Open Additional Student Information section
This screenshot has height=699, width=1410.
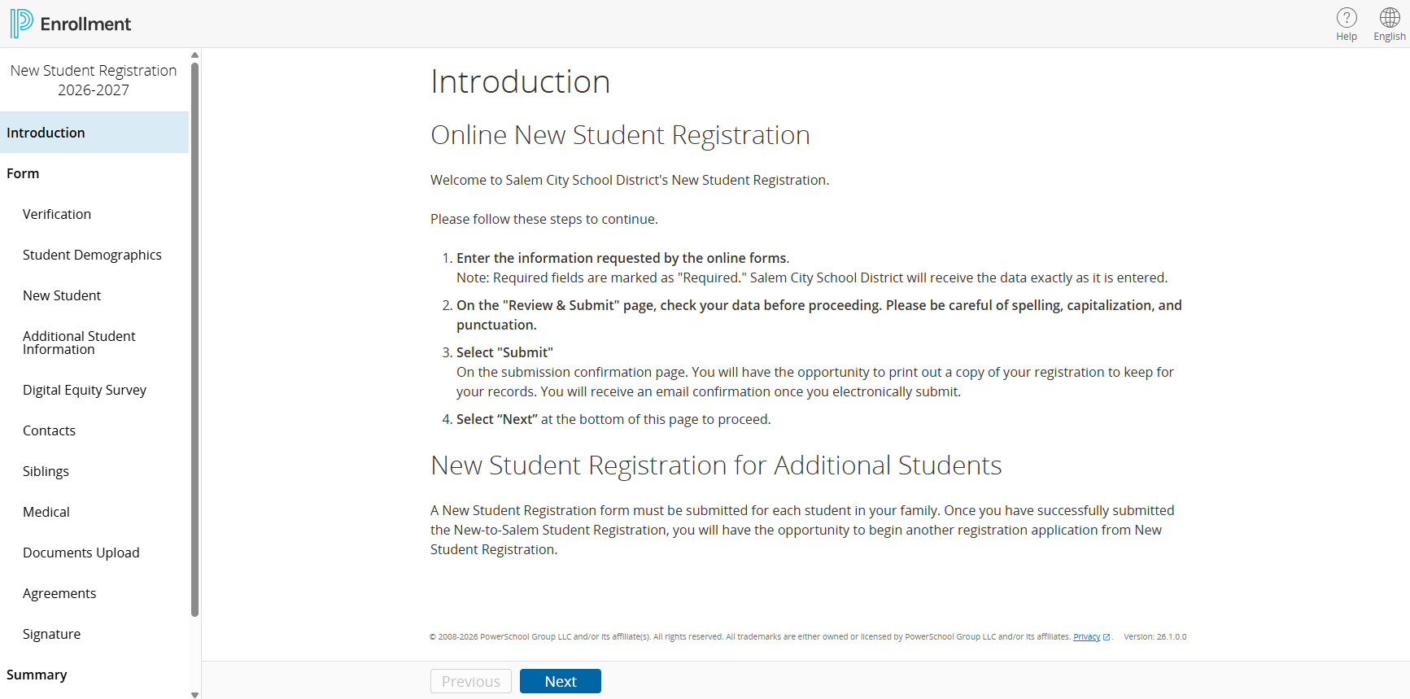pos(79,343)
